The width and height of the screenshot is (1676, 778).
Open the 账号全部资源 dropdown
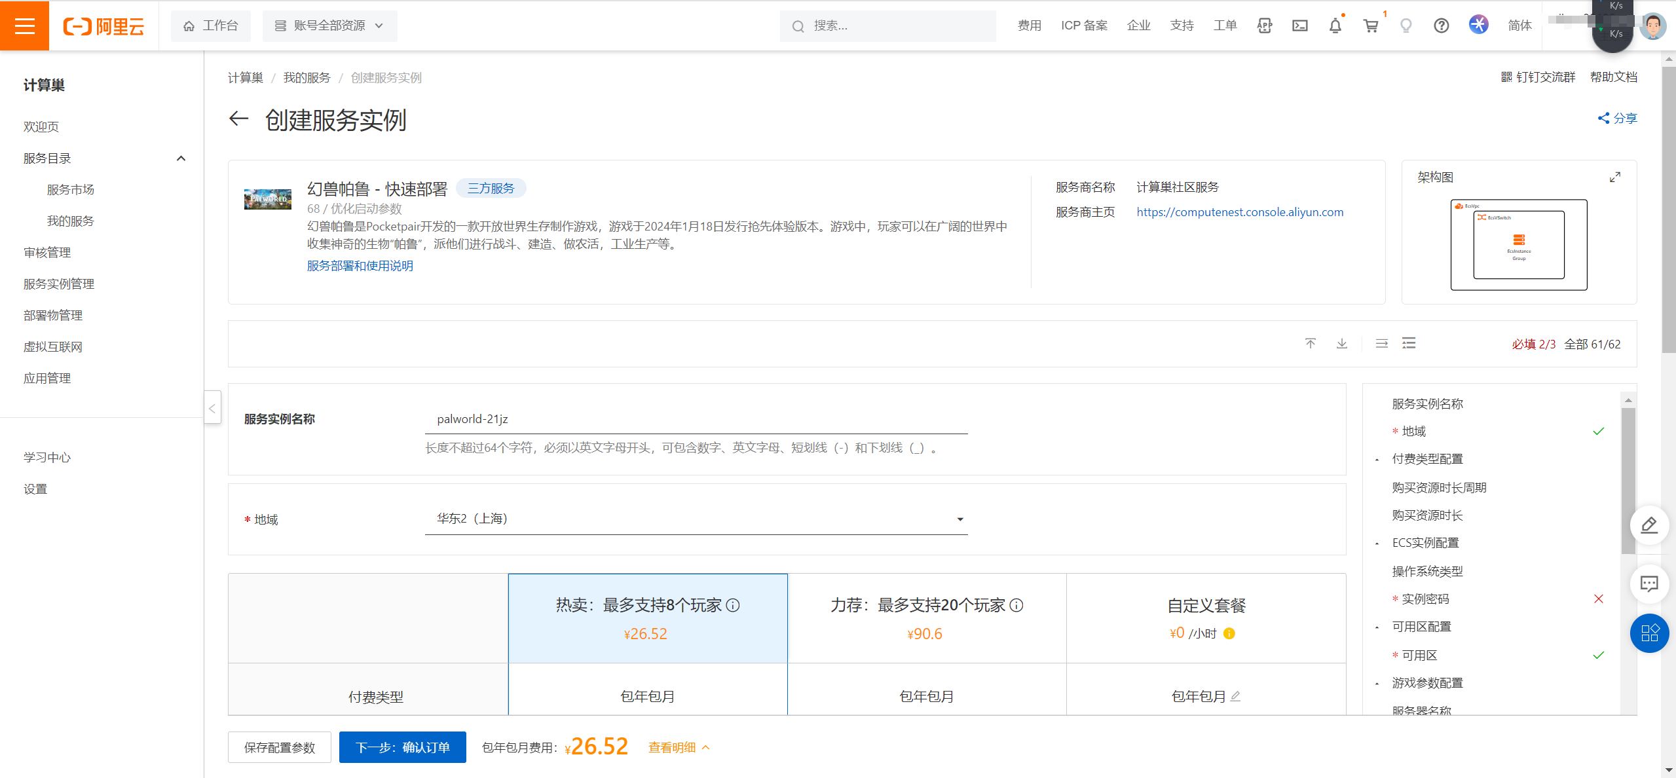(x=329, y=26)
